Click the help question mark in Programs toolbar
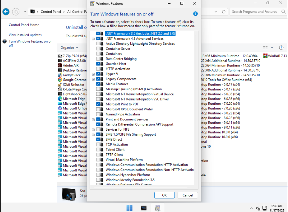Image resolution: width=288 pixels, height=212 pixels. pos(281,48)
